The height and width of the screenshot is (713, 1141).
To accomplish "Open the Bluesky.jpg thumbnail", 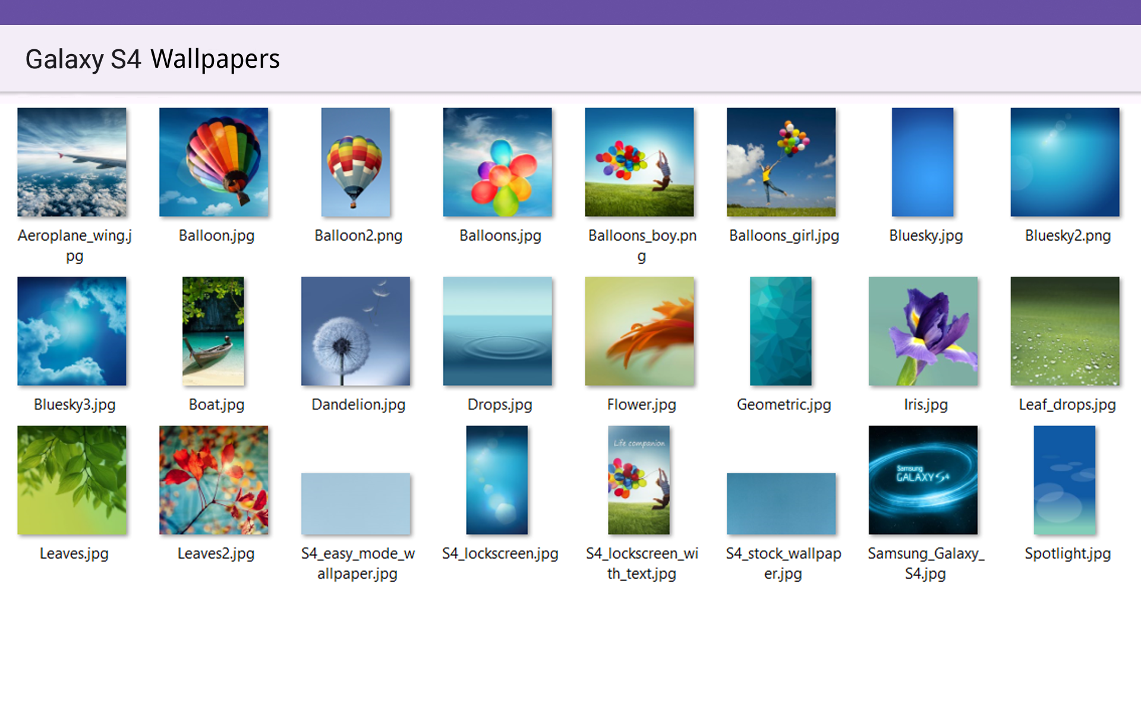I will click(x=923, y=162).
